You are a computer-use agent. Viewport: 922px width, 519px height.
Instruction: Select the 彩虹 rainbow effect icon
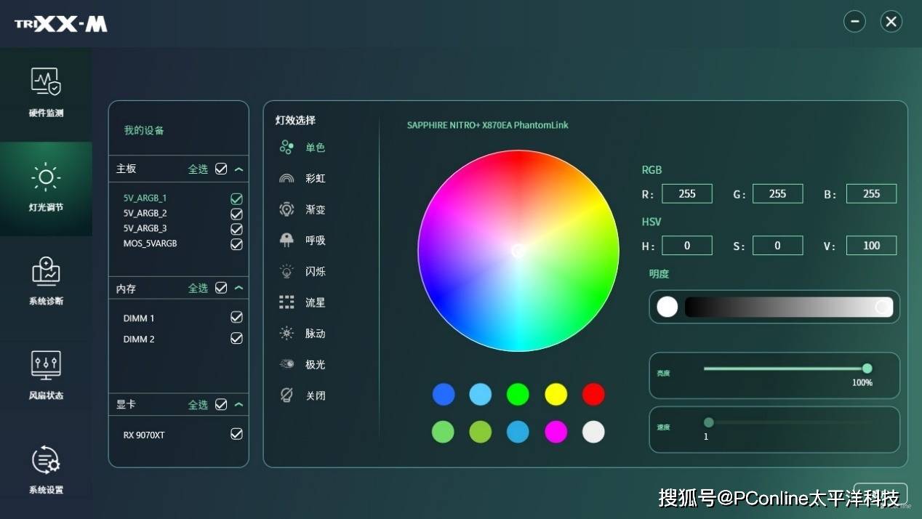286,178
